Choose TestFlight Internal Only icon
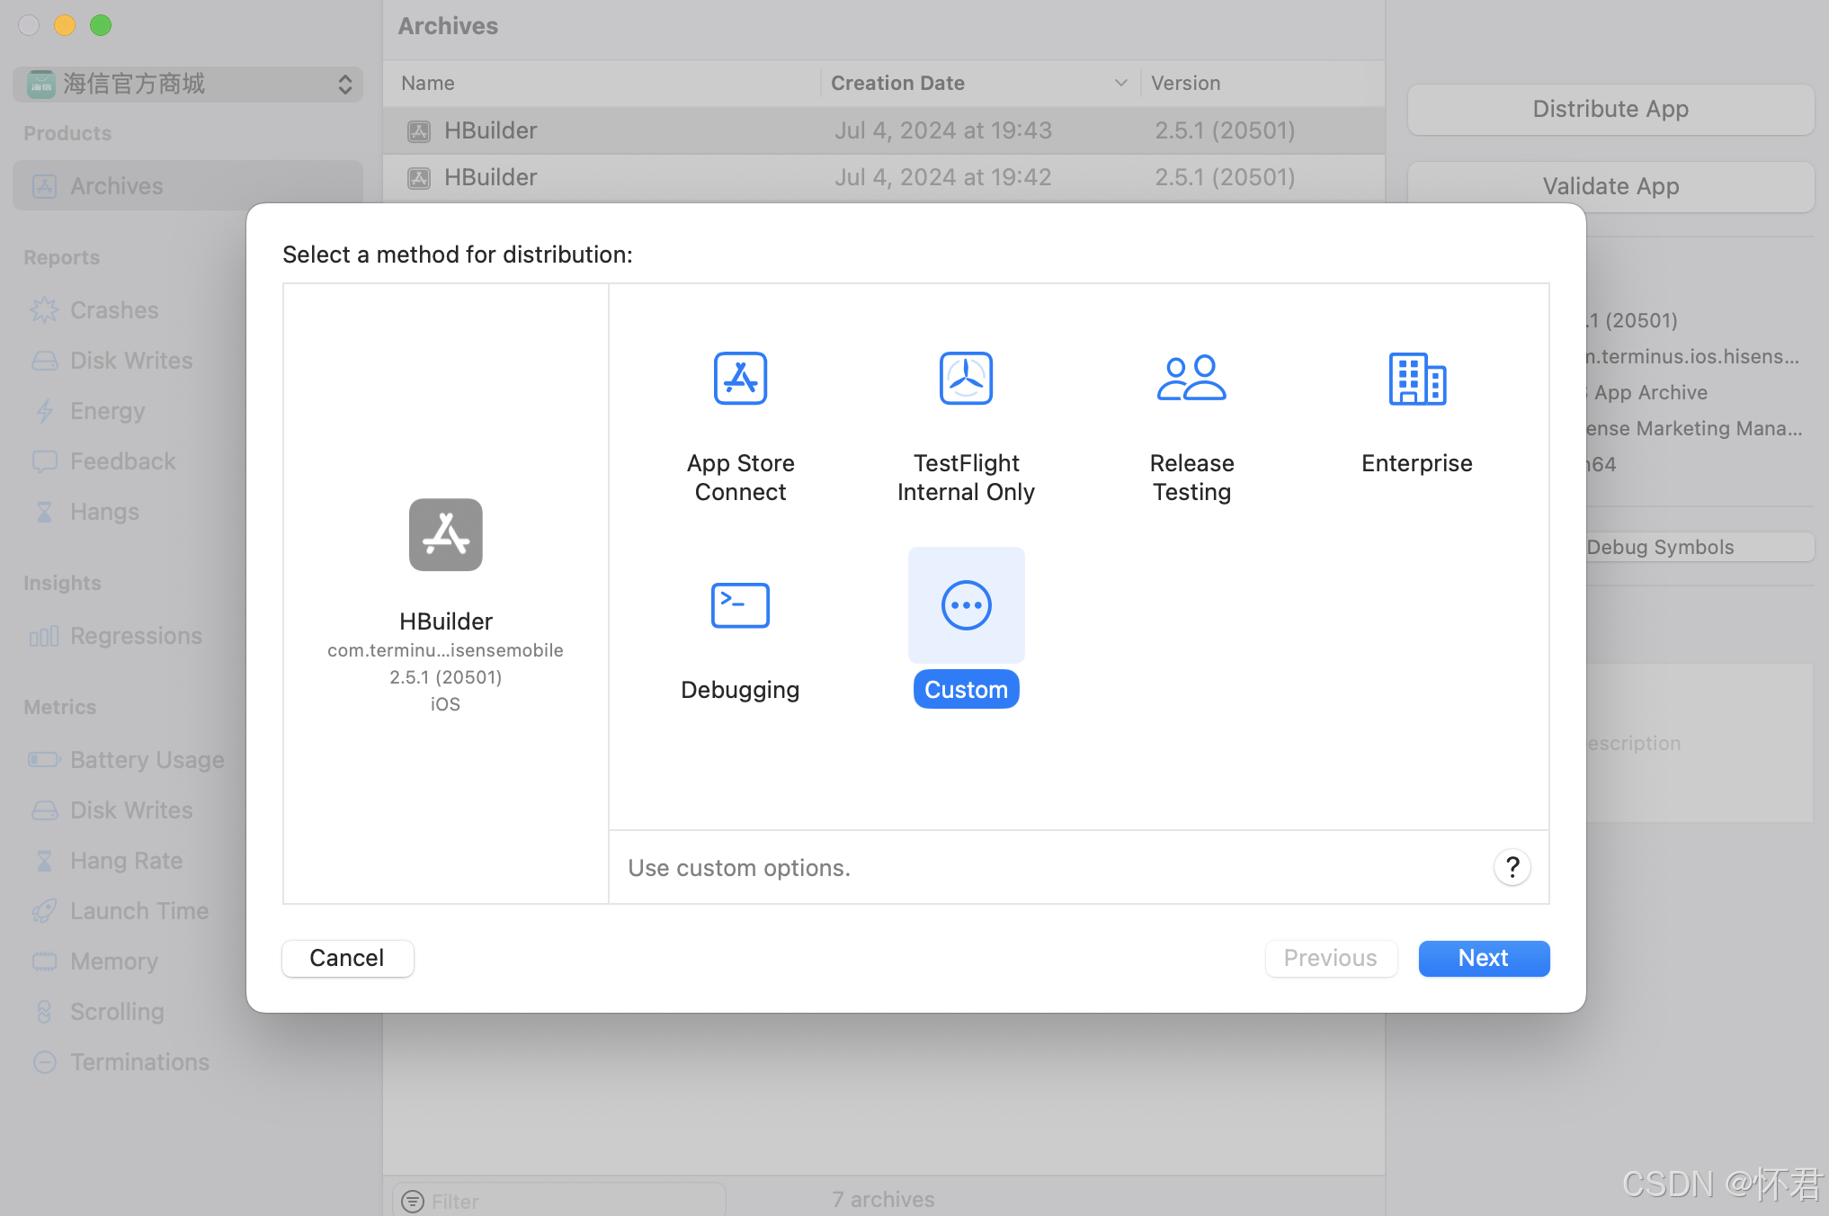This screenshot has width=1829, height=1216. (966, 379)
